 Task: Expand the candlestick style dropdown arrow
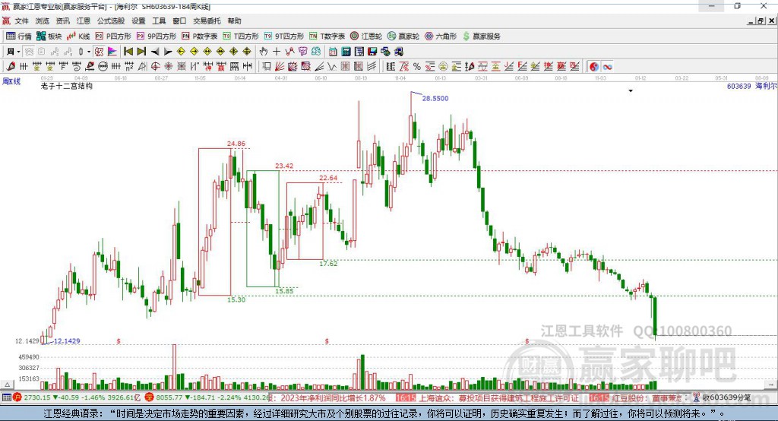89,52
